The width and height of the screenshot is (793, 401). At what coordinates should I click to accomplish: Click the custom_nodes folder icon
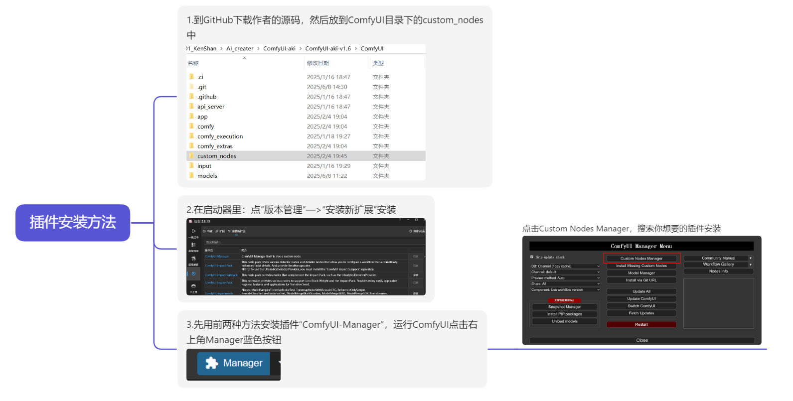192,156
